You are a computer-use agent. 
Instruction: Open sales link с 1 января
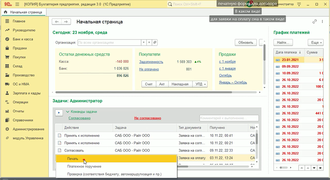[227, 69]
